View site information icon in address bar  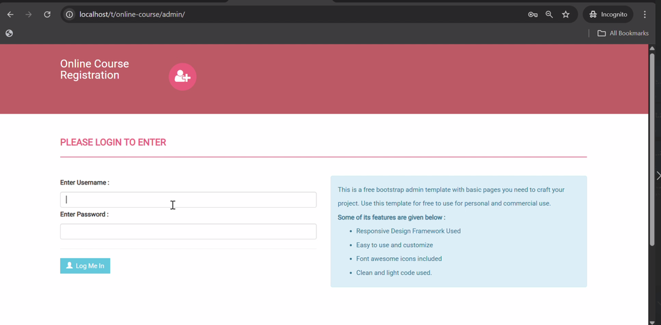click(x=70, y=14)
